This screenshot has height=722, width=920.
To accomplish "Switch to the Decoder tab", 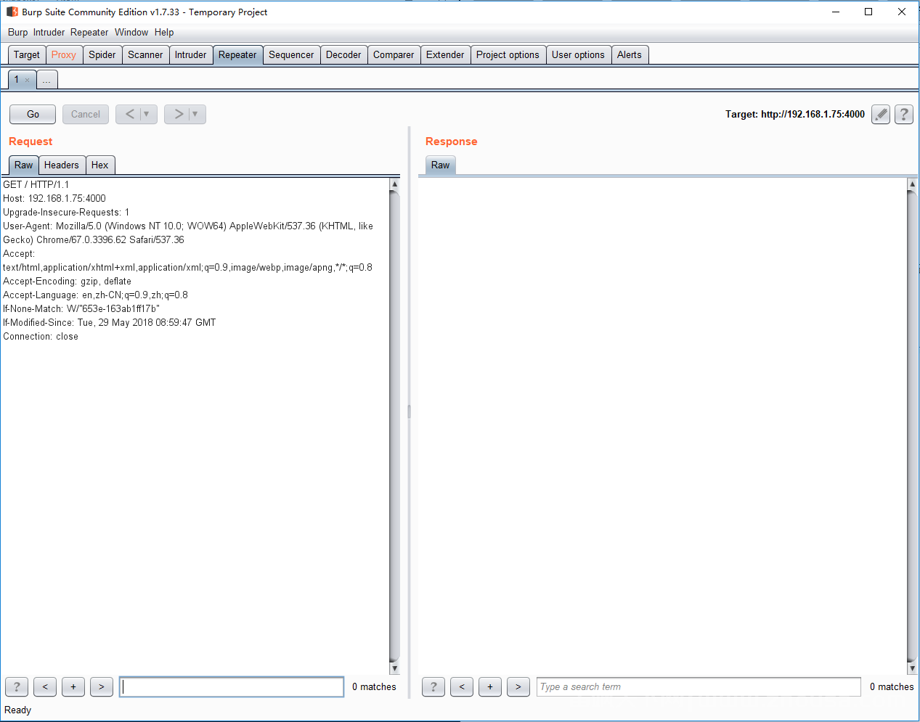I will 343,54.
